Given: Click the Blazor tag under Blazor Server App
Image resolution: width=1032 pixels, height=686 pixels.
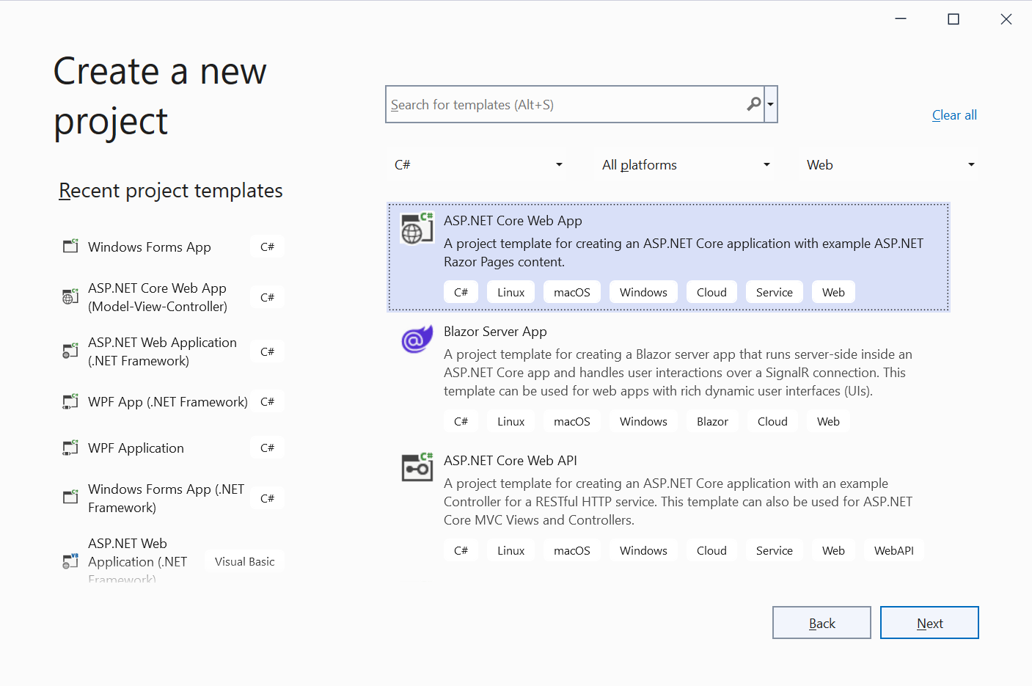Looking at the screenshot, I should [x=712, y=421].
